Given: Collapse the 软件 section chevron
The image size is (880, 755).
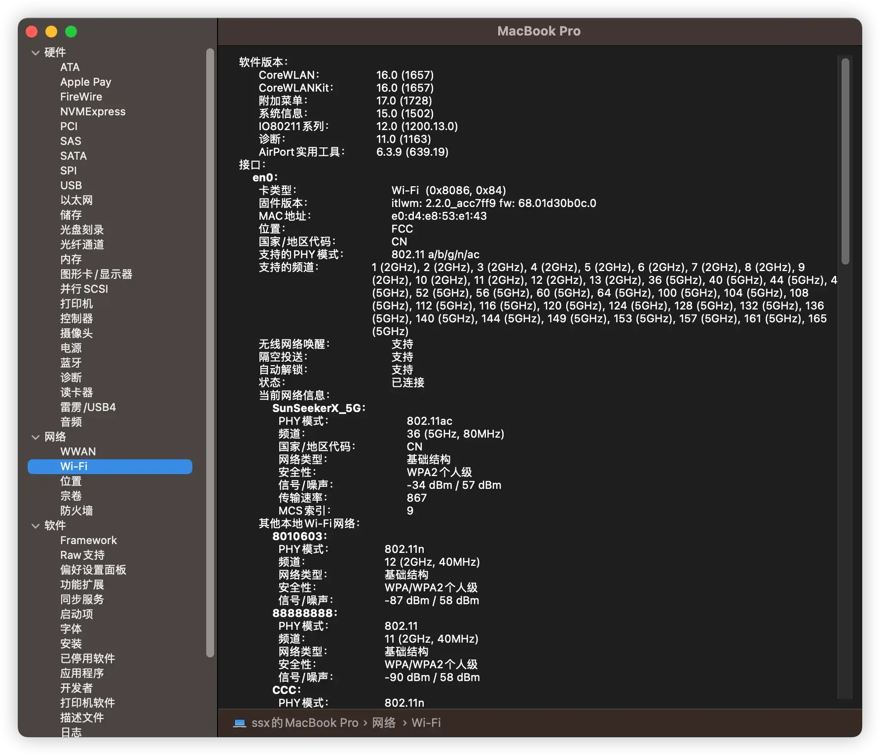Looking at the screenshot, I should tap(36, 526).
